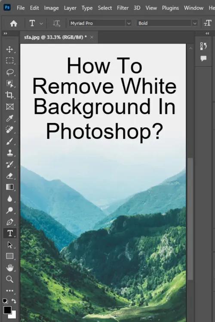Open the Myriad Pro font family dropdown

pyautogui.click(x=129, y=23)
